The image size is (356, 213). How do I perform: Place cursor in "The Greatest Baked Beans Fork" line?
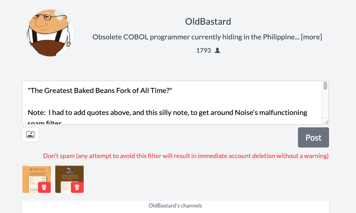(100, 91)
